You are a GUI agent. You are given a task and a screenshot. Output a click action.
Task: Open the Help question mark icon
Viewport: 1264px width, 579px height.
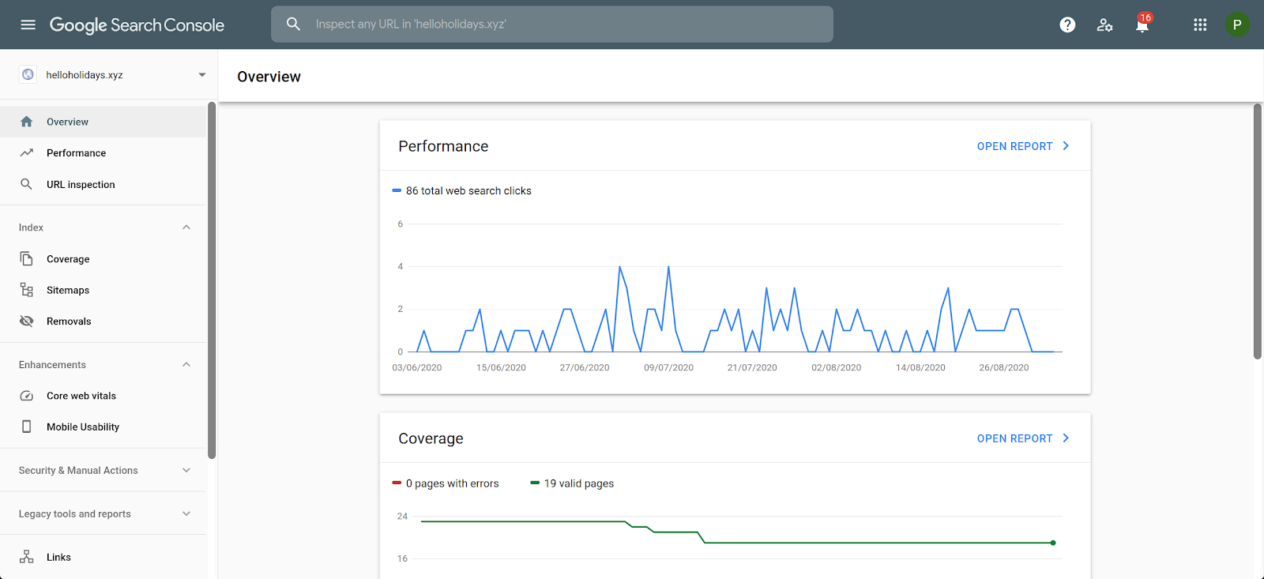coord(1067,24)
